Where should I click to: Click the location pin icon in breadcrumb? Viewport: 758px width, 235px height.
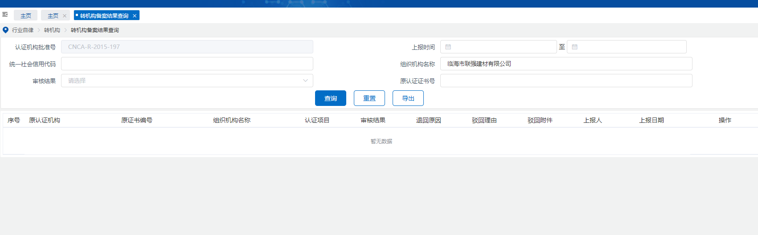pos(5,30)
